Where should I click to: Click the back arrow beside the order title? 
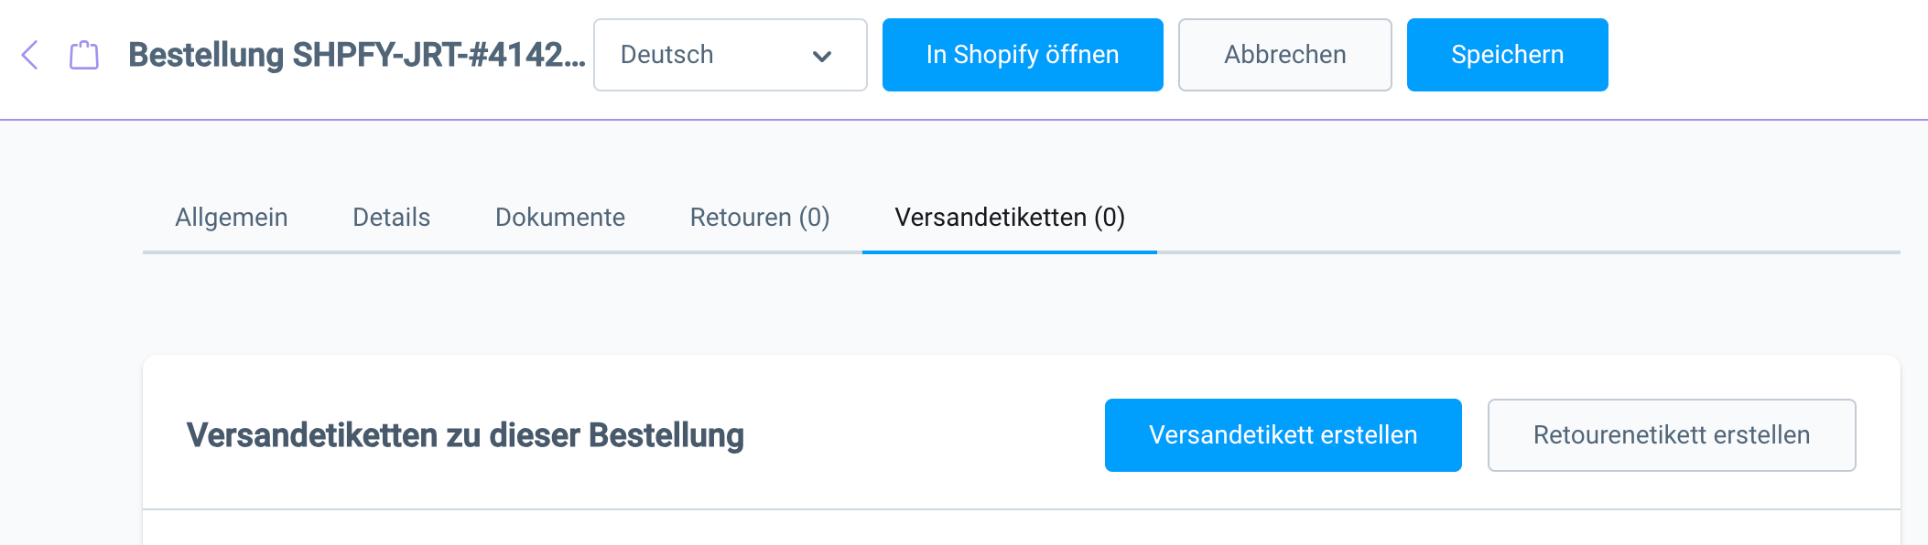30,55
